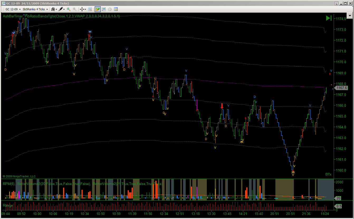
Task: Toggle the Chart Trader button
Action: click(x=98, y=9)
